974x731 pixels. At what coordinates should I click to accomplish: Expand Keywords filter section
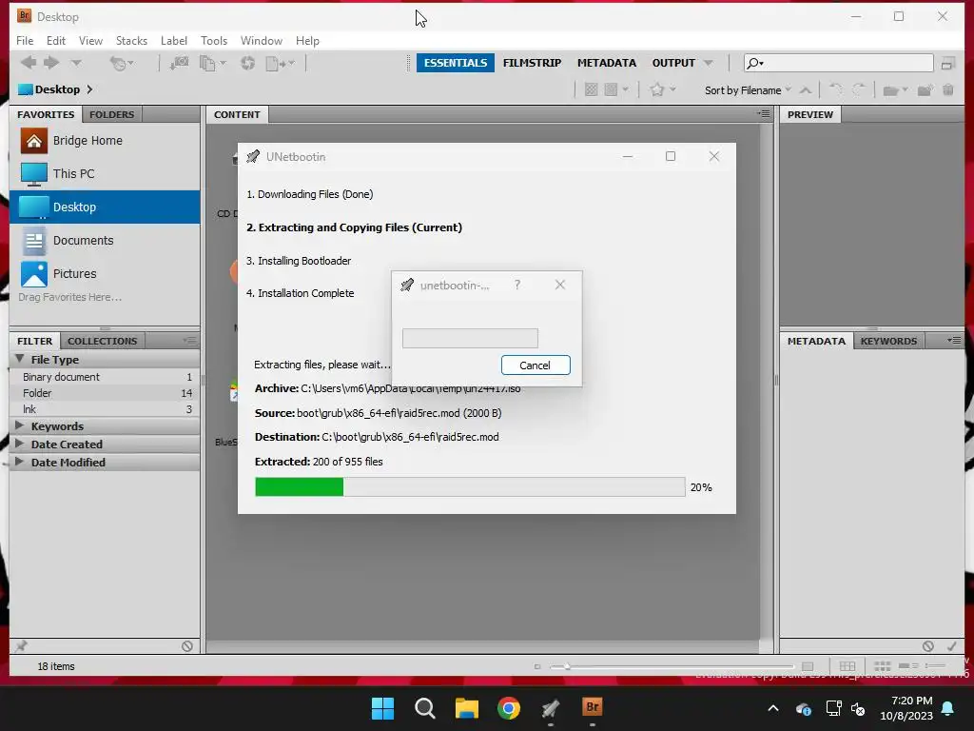[19, 425]
